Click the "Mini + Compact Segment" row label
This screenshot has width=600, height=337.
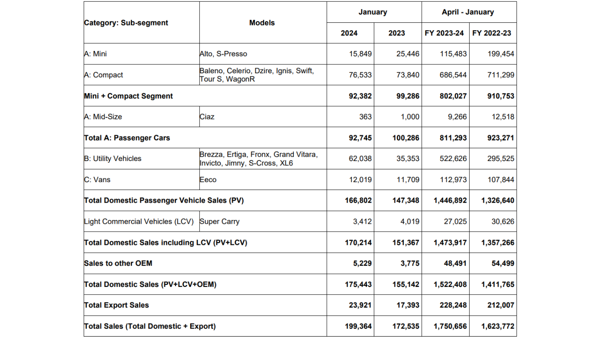tap(129, 96)
